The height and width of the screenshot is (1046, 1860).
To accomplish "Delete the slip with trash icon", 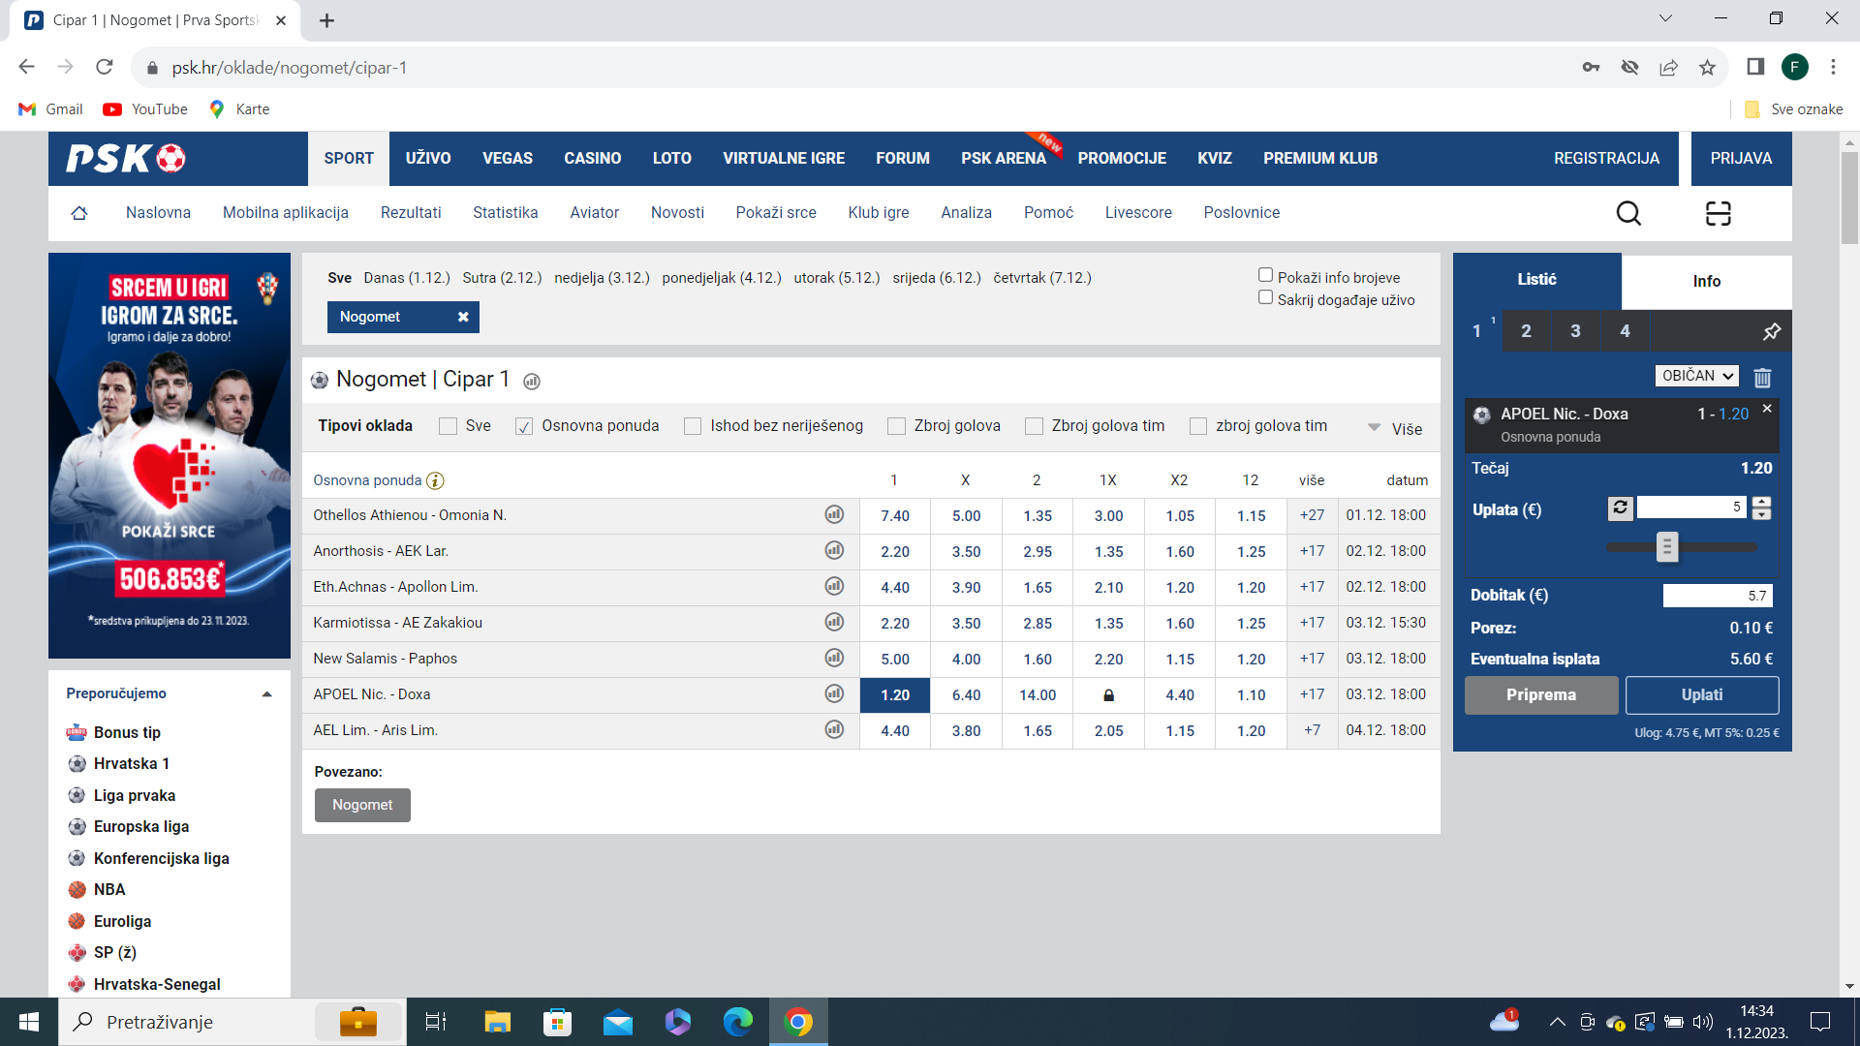I will [1762, 378].
